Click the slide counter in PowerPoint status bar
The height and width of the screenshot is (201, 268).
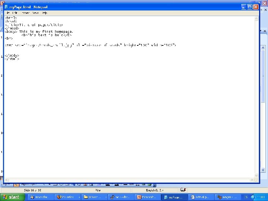[32, 190]
